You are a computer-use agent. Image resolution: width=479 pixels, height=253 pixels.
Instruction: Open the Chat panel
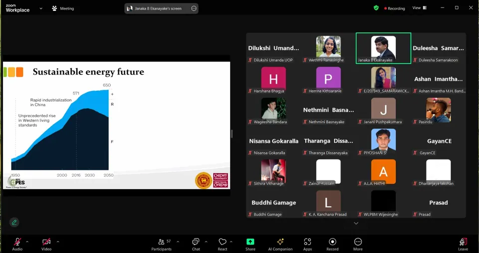[196, 244]
